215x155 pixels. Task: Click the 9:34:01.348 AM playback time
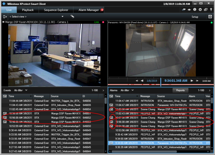coord(176,81)
